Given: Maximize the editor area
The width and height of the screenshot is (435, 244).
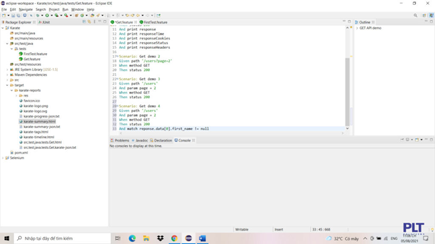Looking at the screenshot, I should coord(349,21).
